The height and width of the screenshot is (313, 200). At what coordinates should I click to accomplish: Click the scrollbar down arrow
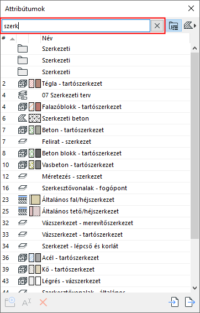195,288
